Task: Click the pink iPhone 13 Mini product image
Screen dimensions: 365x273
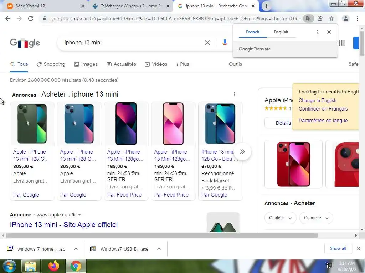Action: pyautogui.click(x=173, y=123)
